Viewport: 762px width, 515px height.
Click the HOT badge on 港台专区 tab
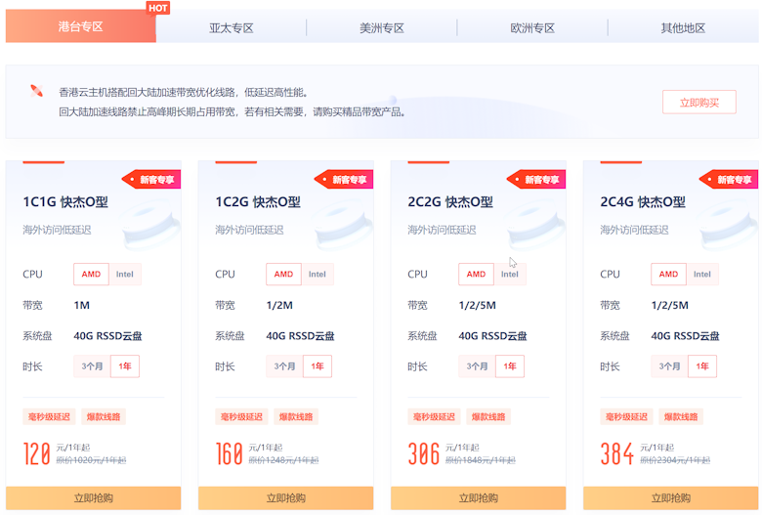tap(158, 8)
